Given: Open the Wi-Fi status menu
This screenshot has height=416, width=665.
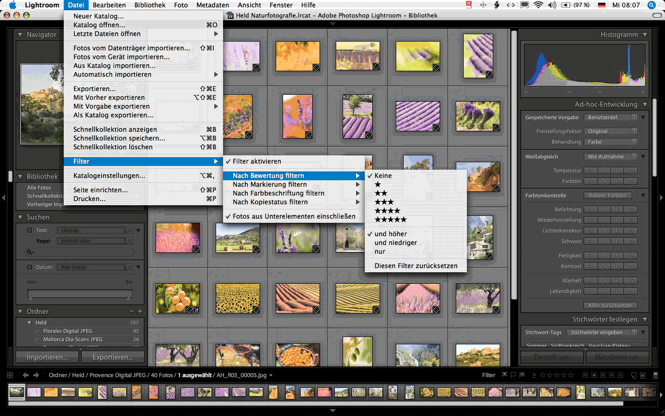Looking at the screenshot, I should pos(538,5).
